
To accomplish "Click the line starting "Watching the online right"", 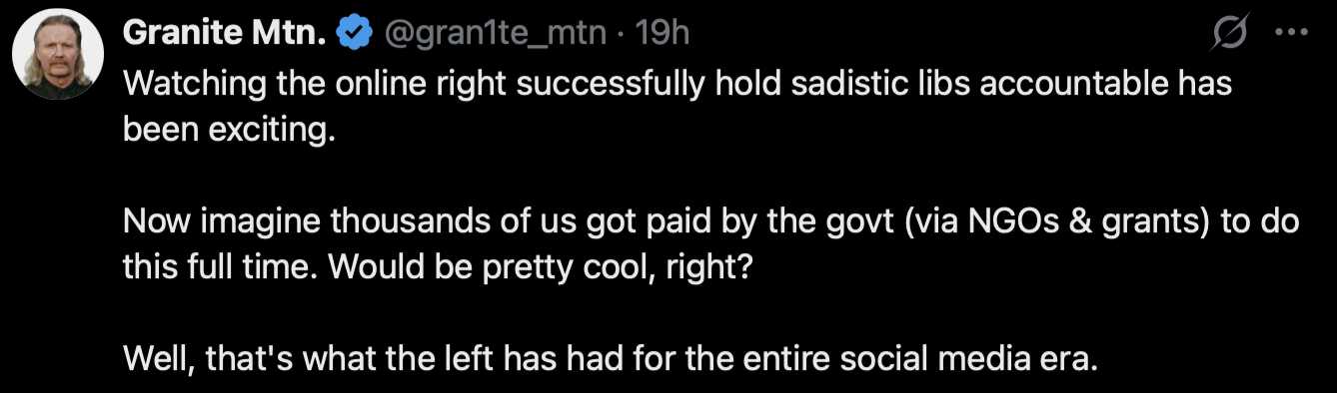I will pyautogui.click(x=677, y=84).
